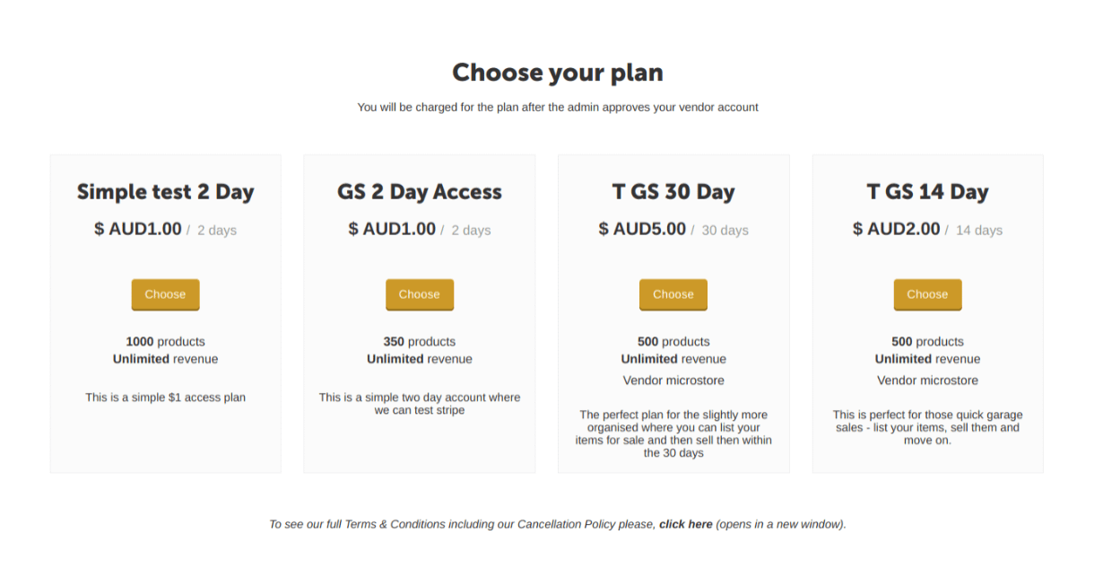Click the Choose your plan heading
The height and width of the screenshot is (586, 1103).
(551, 72)
